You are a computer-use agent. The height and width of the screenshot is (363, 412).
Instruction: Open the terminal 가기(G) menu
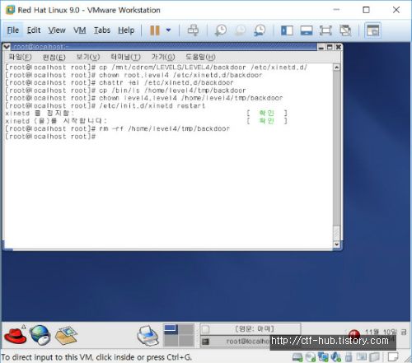click(x=163, y=57)
